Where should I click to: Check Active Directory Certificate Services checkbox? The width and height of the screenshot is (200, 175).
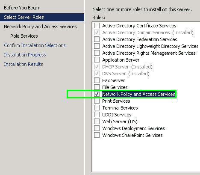[x=97, y=26]
